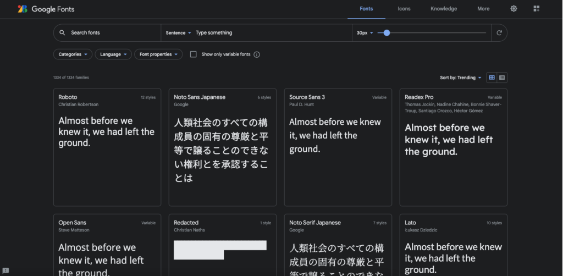Open the Noto Sans Japanese font card
The height and width of the screenshot is (276, 563).
tap(223, 147)
